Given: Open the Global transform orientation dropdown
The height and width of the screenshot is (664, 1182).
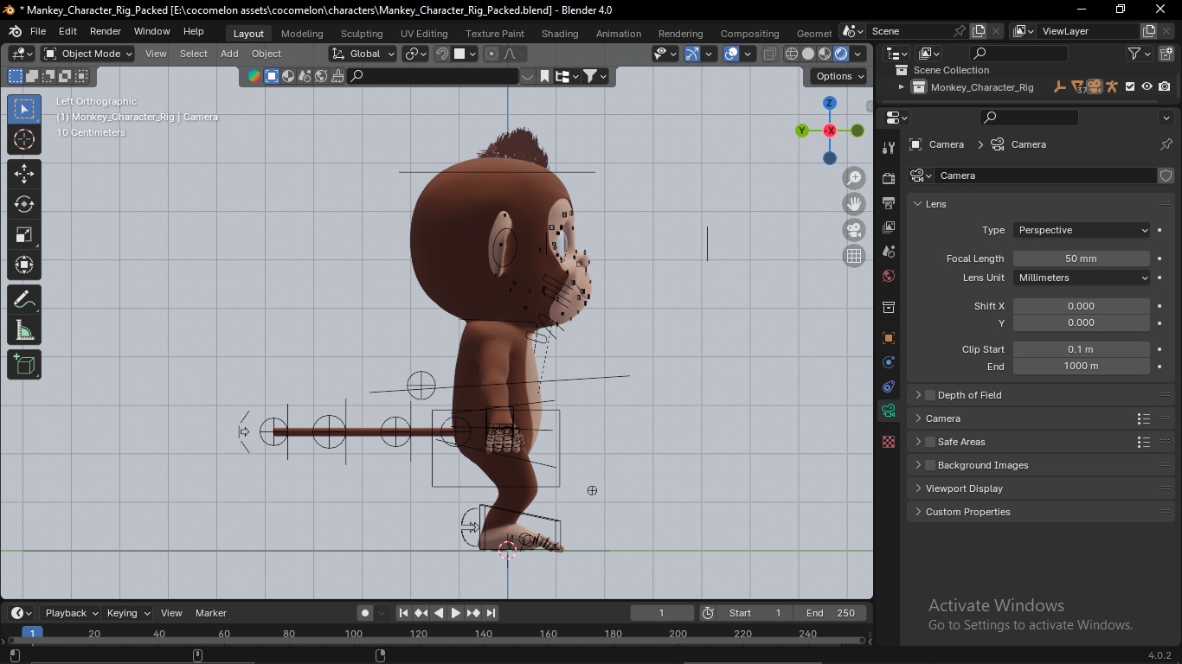Looking at the screenshot, I should (x=363, y=54).
